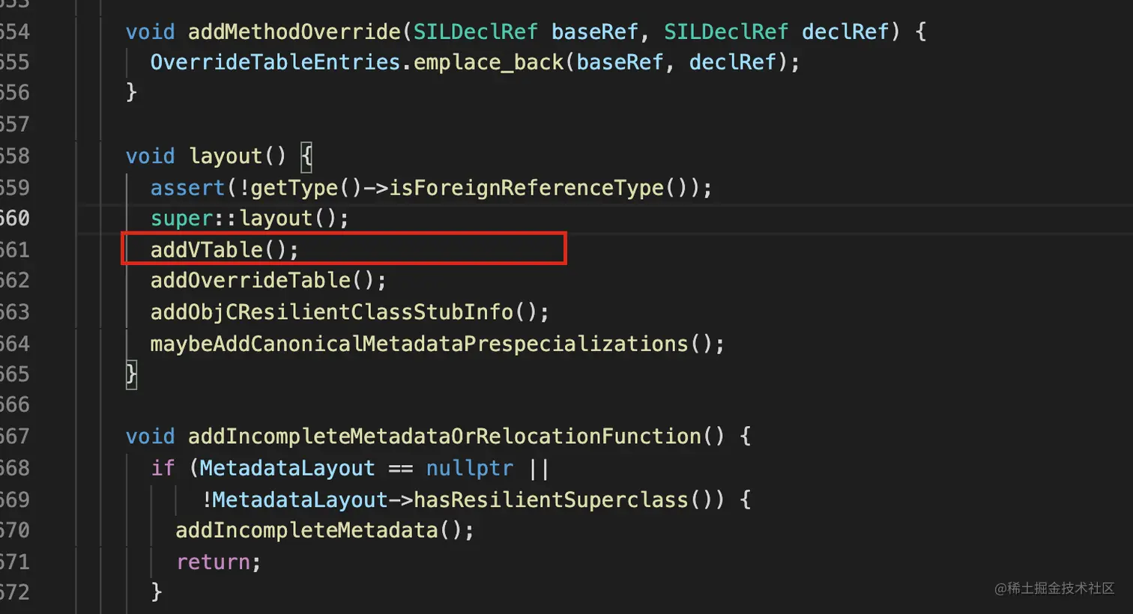The height and width of the screenshot is (614, 1133).
Task: Click the addIncompleteMetadata() call
Action: pyautogui.click(x=324, y=530)
